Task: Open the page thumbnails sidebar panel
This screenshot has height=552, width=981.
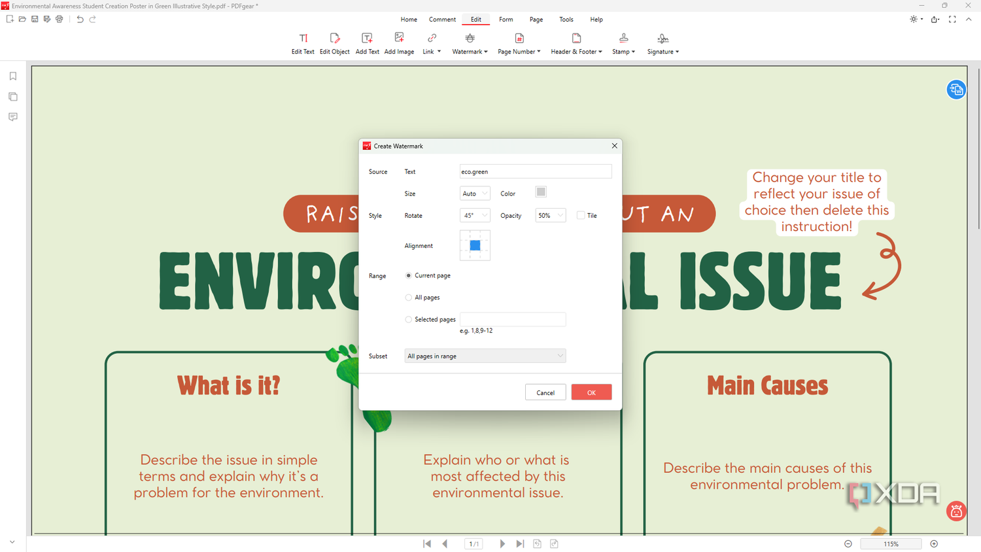Action: point(13,97)
